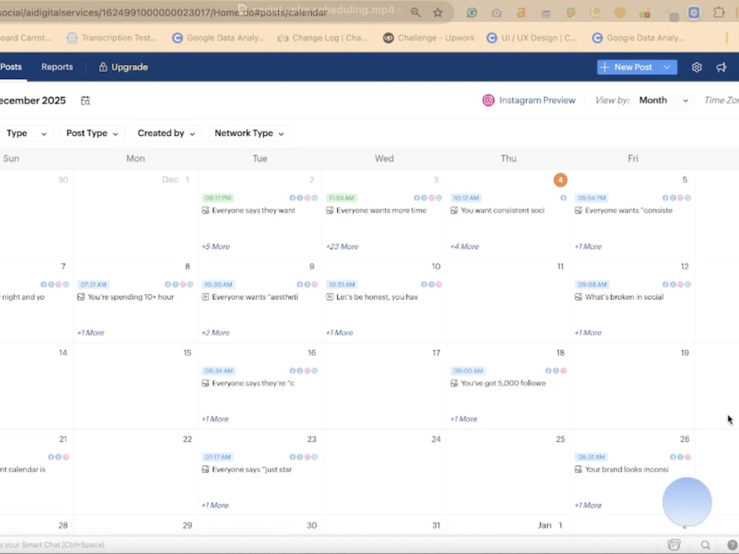Show +2 More posts on Dec 9
The image size is (739, 554).
point(216,332)
